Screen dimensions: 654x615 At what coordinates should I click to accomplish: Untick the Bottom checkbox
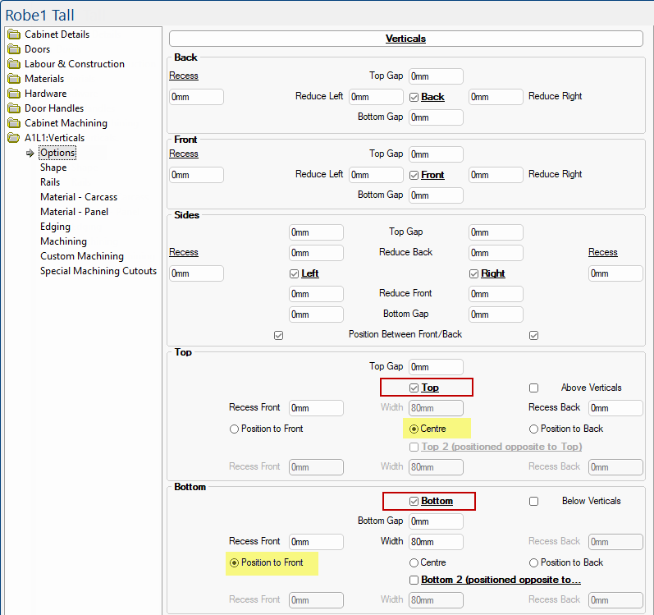click(414, 501)
